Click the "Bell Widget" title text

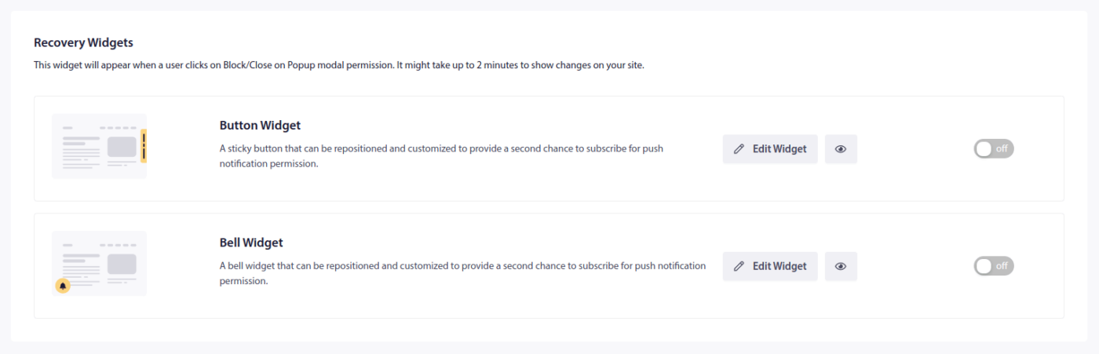coord(251,243)
